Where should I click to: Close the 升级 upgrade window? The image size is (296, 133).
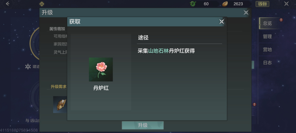(x=246, y=12)
